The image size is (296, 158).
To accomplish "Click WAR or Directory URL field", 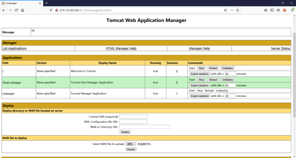I will pos(145,127).
